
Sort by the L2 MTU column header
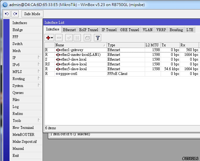pyautogui.click(x=153, y=45)
